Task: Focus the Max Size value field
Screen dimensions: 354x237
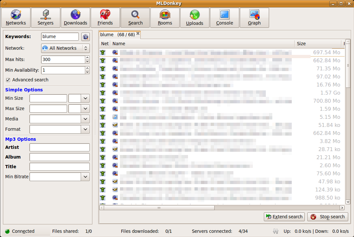Action: click(48, 108)
